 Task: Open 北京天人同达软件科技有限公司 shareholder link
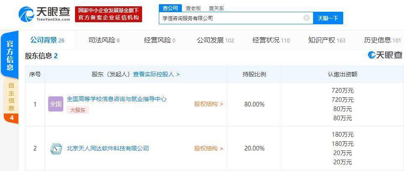click(108, 148)
